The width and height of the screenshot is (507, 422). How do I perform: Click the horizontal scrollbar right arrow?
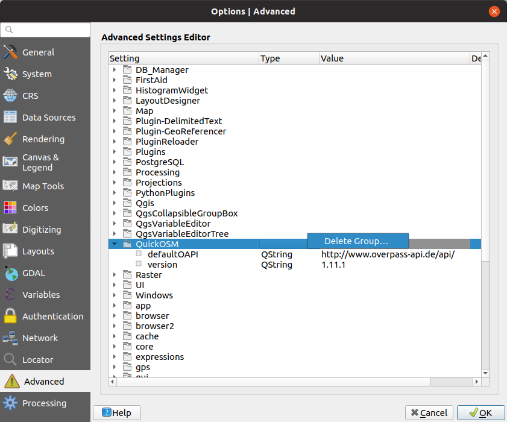[x=477, y=382]
